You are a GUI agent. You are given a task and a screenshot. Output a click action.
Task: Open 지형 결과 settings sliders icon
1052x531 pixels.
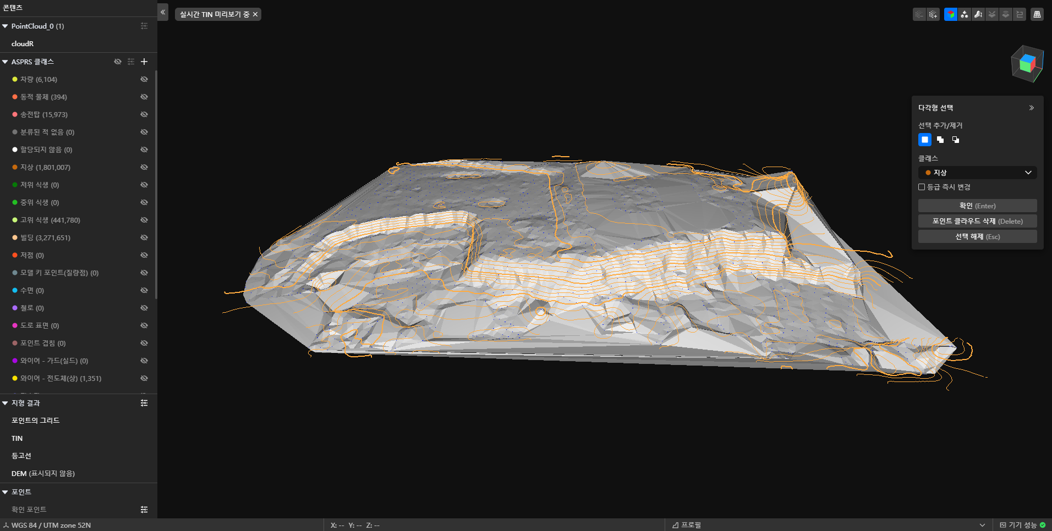(144, 403)
